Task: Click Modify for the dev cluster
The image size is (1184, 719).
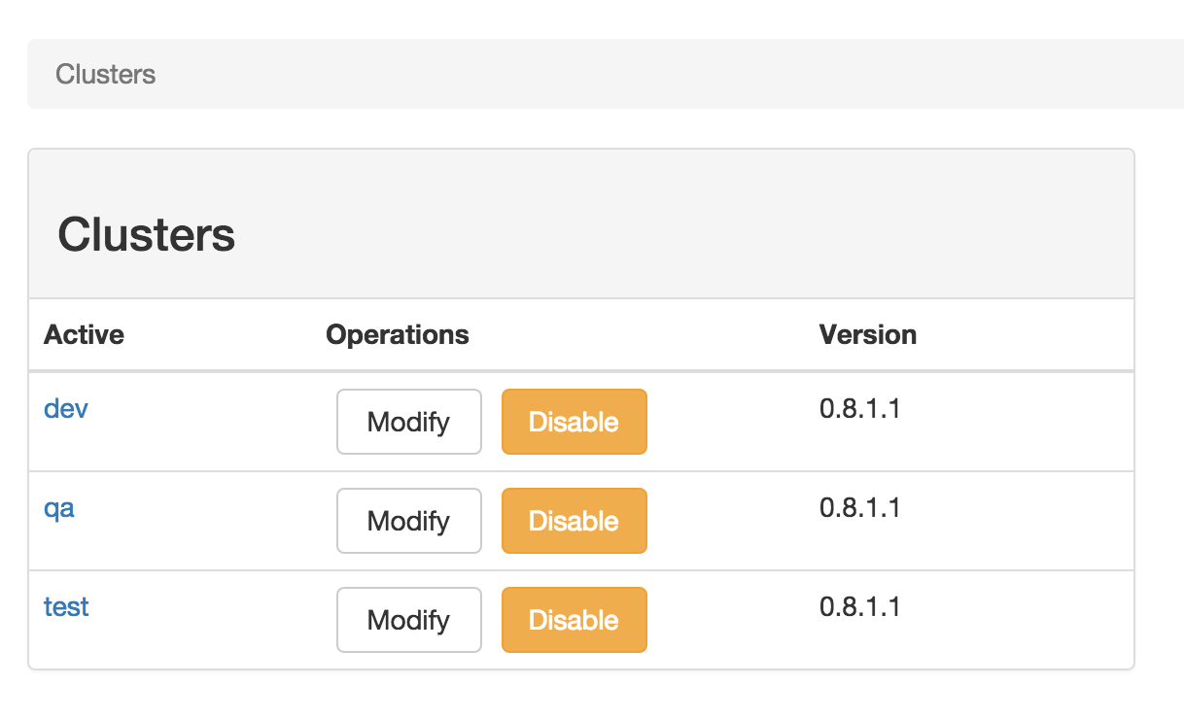Action: pos(409,422)
